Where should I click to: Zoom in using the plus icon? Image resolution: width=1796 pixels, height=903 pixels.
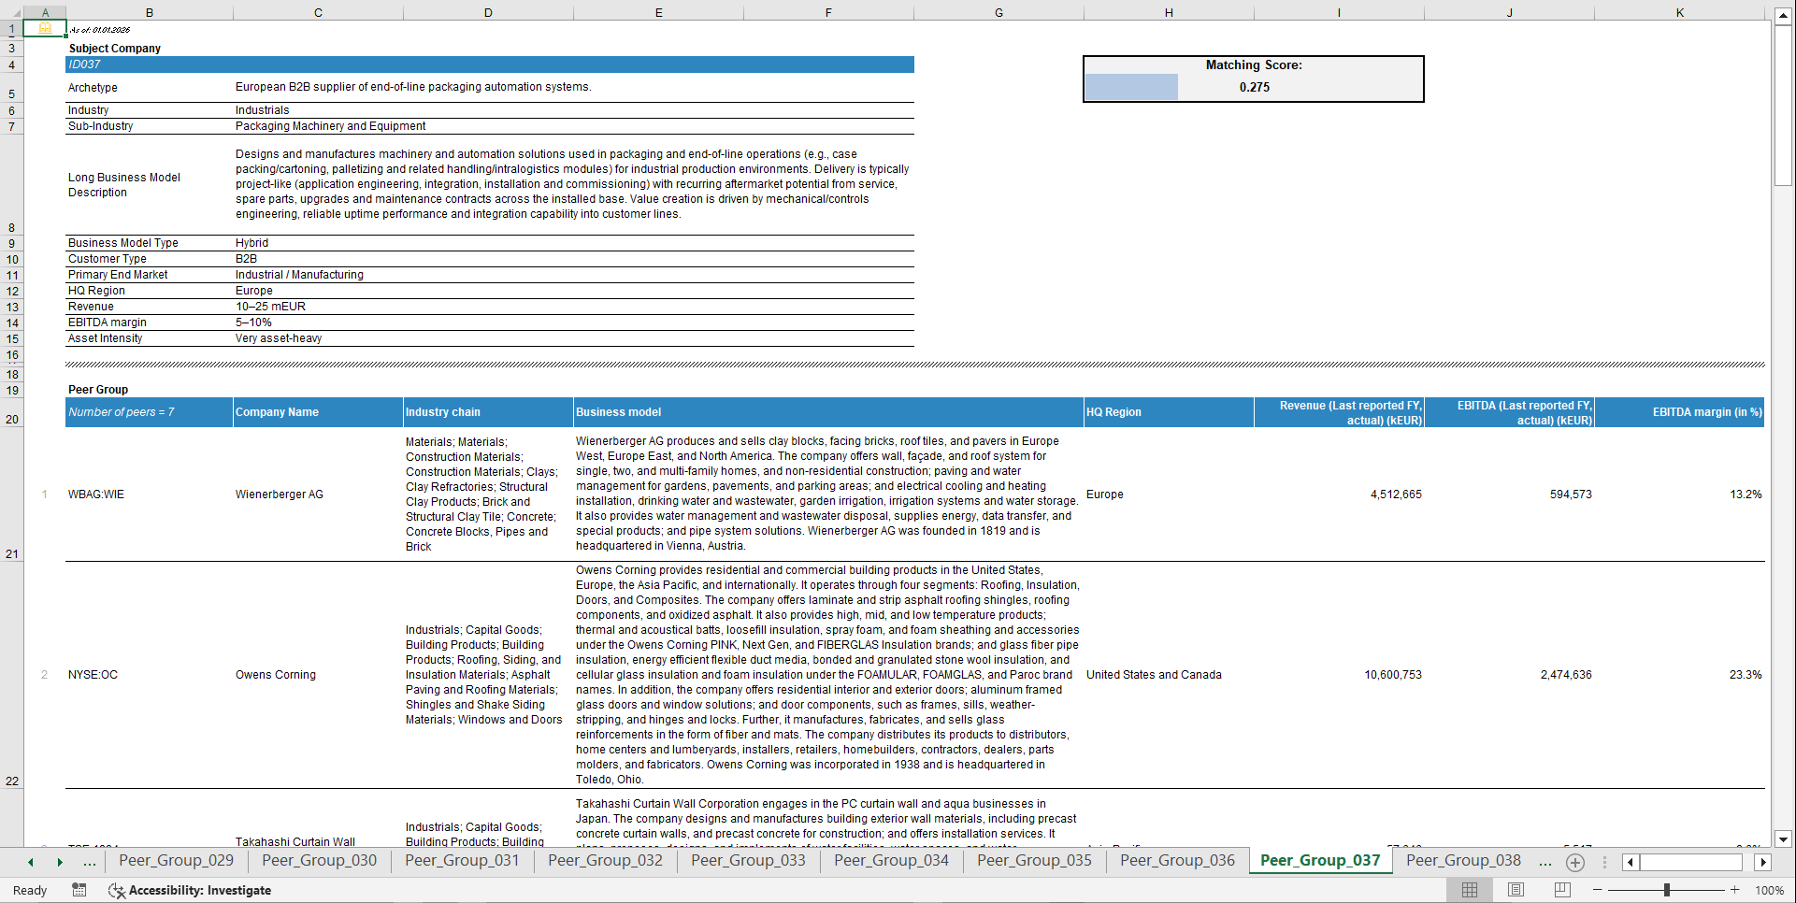1734,890
